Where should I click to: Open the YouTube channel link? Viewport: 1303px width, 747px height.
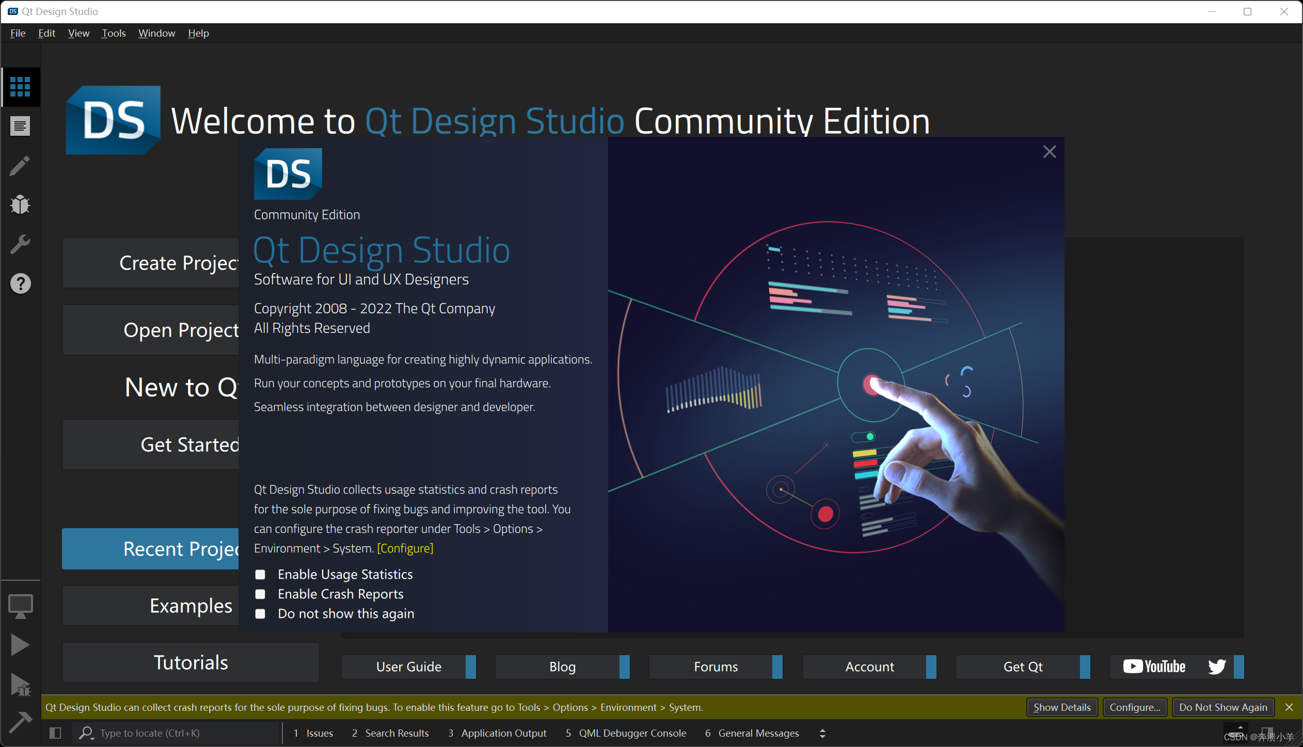pos(1154,666)
